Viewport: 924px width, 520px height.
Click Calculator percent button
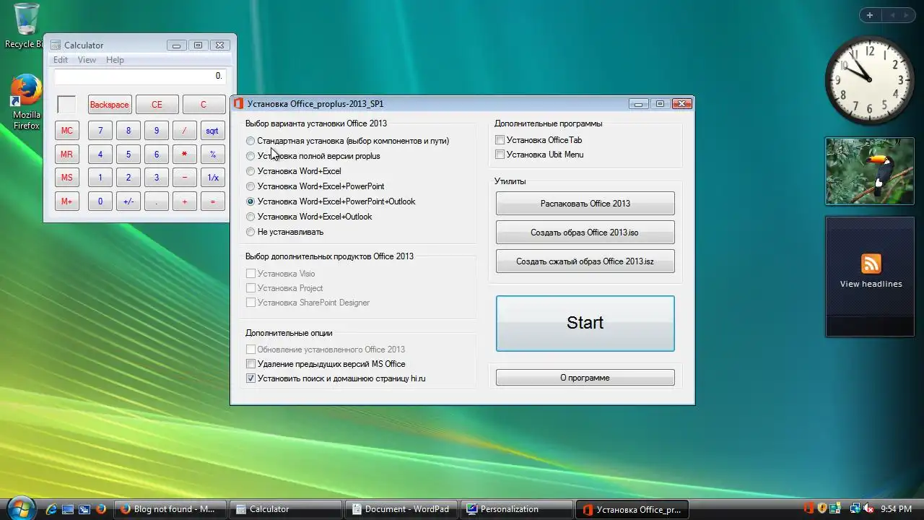[212, 155]
